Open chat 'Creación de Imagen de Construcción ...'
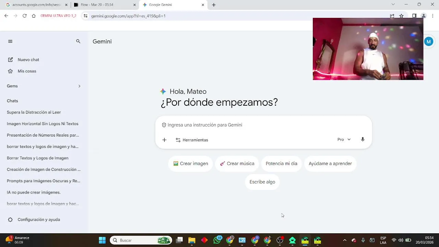This screenshot has width=439, height=247. coord(44,169)
